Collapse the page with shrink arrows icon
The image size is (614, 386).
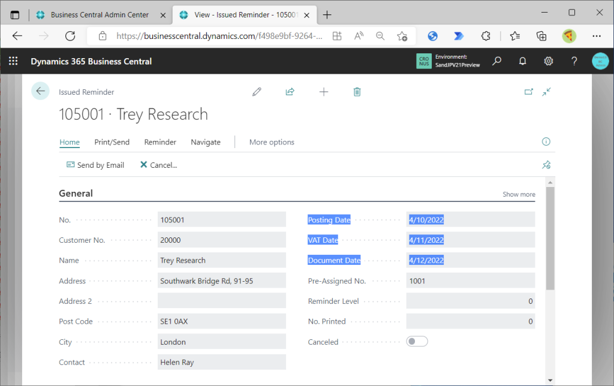[547, 92]
